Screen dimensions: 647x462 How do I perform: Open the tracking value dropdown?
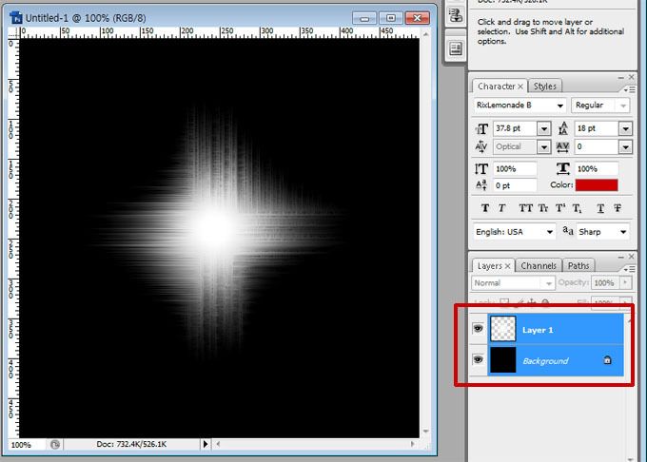click(625, 146)
